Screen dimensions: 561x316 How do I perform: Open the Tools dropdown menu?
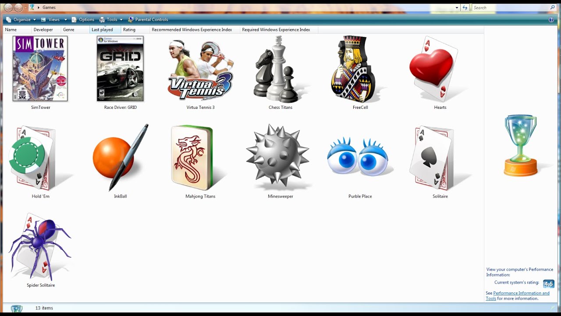point(111,20)
